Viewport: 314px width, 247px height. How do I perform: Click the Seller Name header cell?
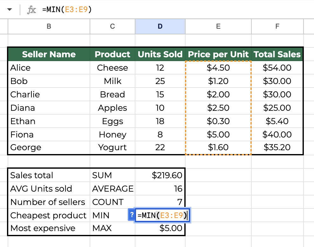click(x=49, y=54)
